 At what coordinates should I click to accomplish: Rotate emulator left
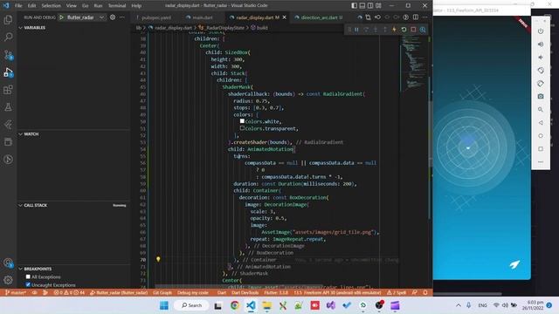(541, 71)
